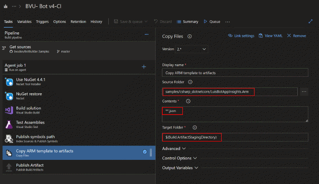Image resolution: width=319 pixels, height=184 pixels.
Task: Select the Publish Artifact upload icon
Action: (x=9, y=167)
